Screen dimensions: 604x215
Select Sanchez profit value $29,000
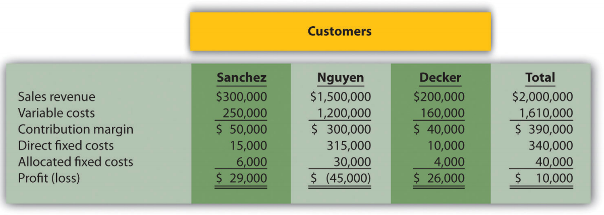point(241,178)
